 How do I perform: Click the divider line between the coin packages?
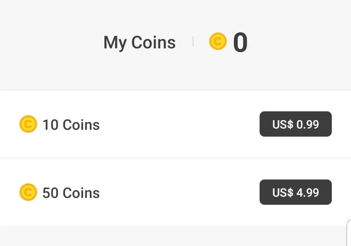175,158
